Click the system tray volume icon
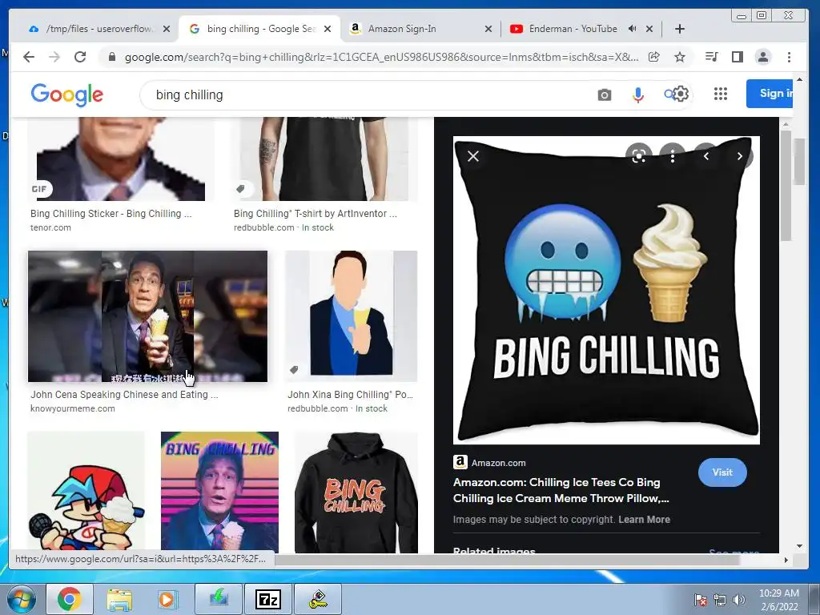This screenshot has width=820, height=615. pyautogui.click(x=738, y=600)
